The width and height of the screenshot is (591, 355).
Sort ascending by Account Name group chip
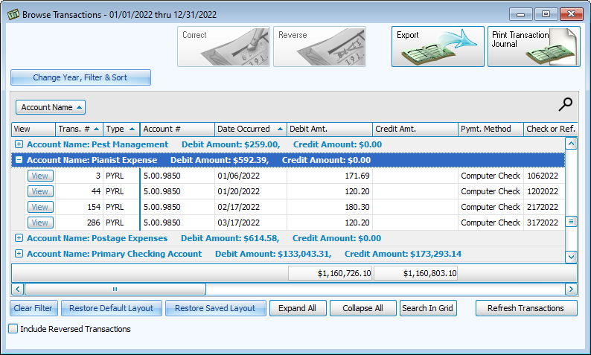click(x=51, y=107)
